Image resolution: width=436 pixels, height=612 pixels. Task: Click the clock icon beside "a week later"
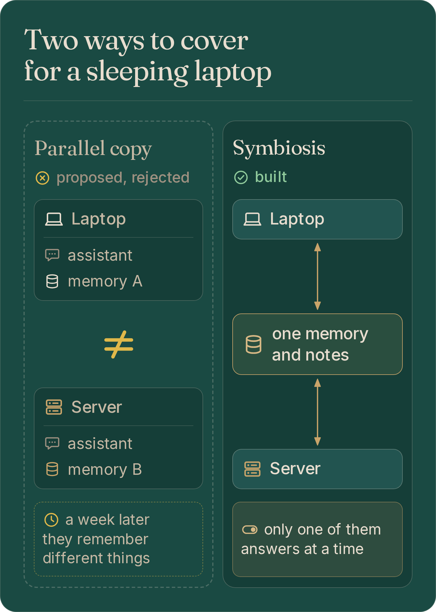click(52, 520)
